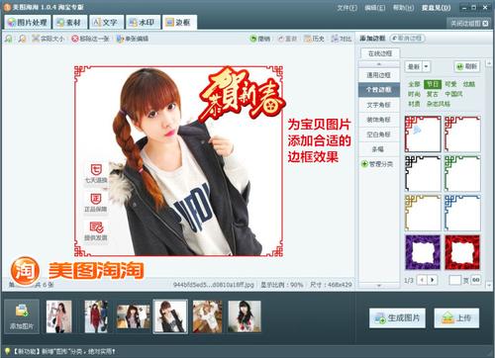Click the zoom in magnifier icon
This screenshot has height=358, width=495.
click(x=9, y=39)
